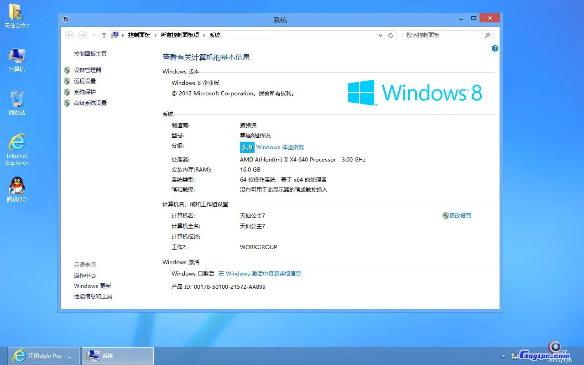This screenshot has height=365, width=584.
Task: Click the blue help question mark icon
Action: 495,48
